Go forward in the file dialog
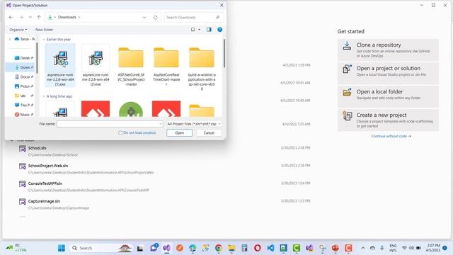Screen dimensions: 453x255 pyautogui.click(x=21, y=17)
